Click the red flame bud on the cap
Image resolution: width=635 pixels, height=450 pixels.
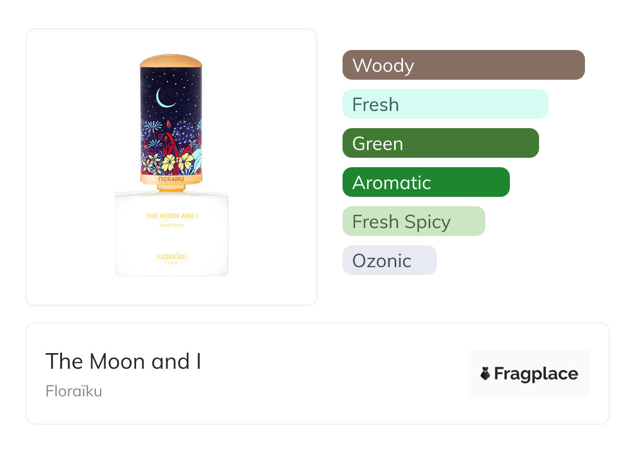(168, 123)
